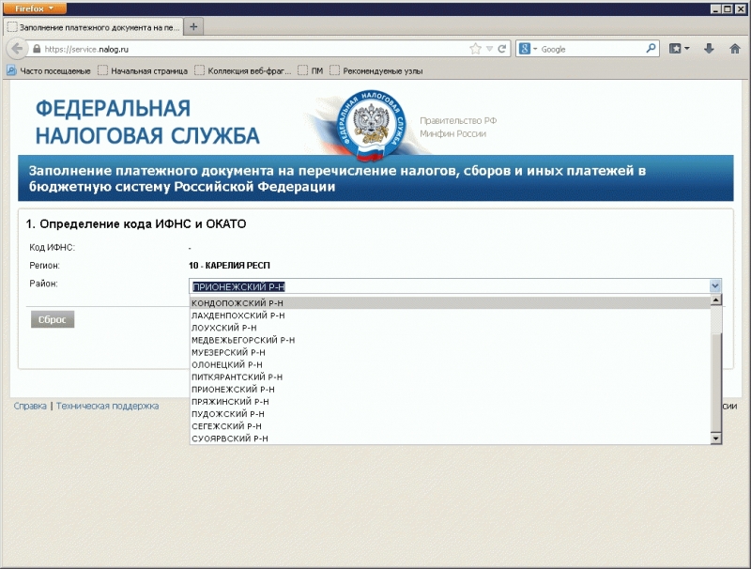This screenshot has width=751, height=569.
Task: Reload the page with the refresh icon
Action: [x=502, y=49]
